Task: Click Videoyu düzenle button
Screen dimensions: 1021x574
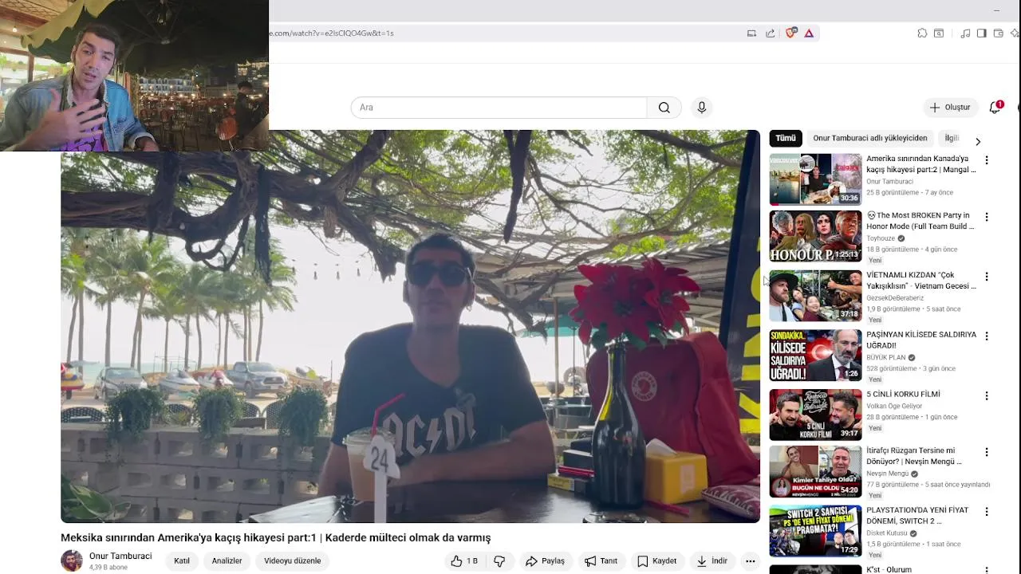Action: 293,561
